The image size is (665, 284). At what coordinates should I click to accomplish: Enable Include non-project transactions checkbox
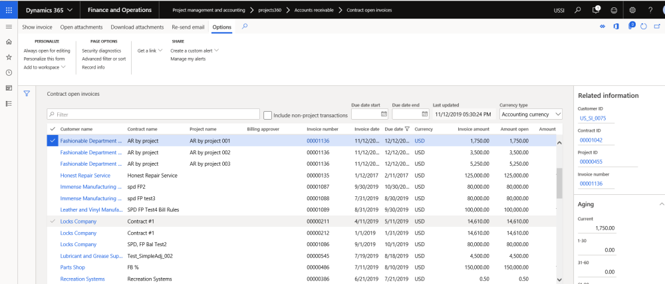point(268,115)
